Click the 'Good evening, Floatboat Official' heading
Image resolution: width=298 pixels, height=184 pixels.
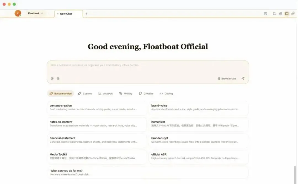tap(148, 47)
